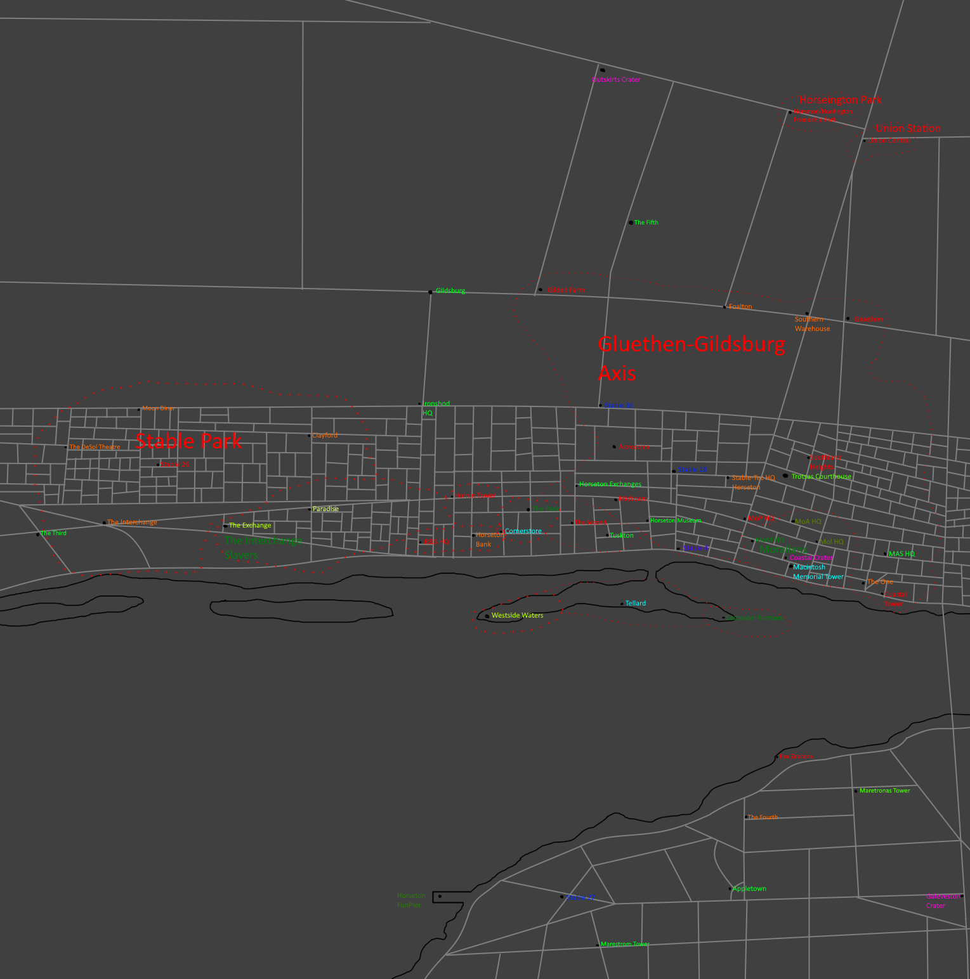
Task: Click The One location label
Action: tap(880, 582)
